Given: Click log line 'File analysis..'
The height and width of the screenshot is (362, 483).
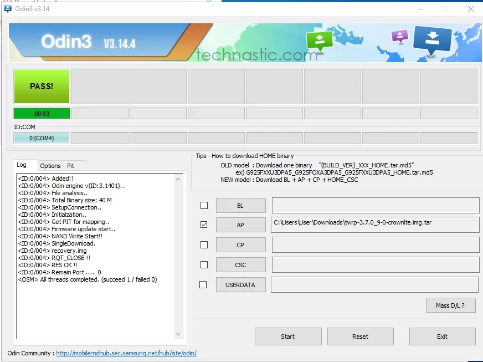Looking at the screenshot, I should pos(53,193).
